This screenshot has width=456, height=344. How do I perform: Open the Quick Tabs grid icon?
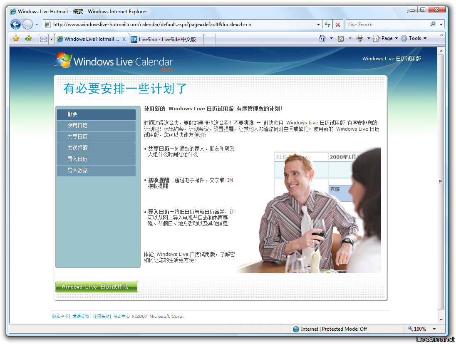pyautogui.click(x=43, y=39)
